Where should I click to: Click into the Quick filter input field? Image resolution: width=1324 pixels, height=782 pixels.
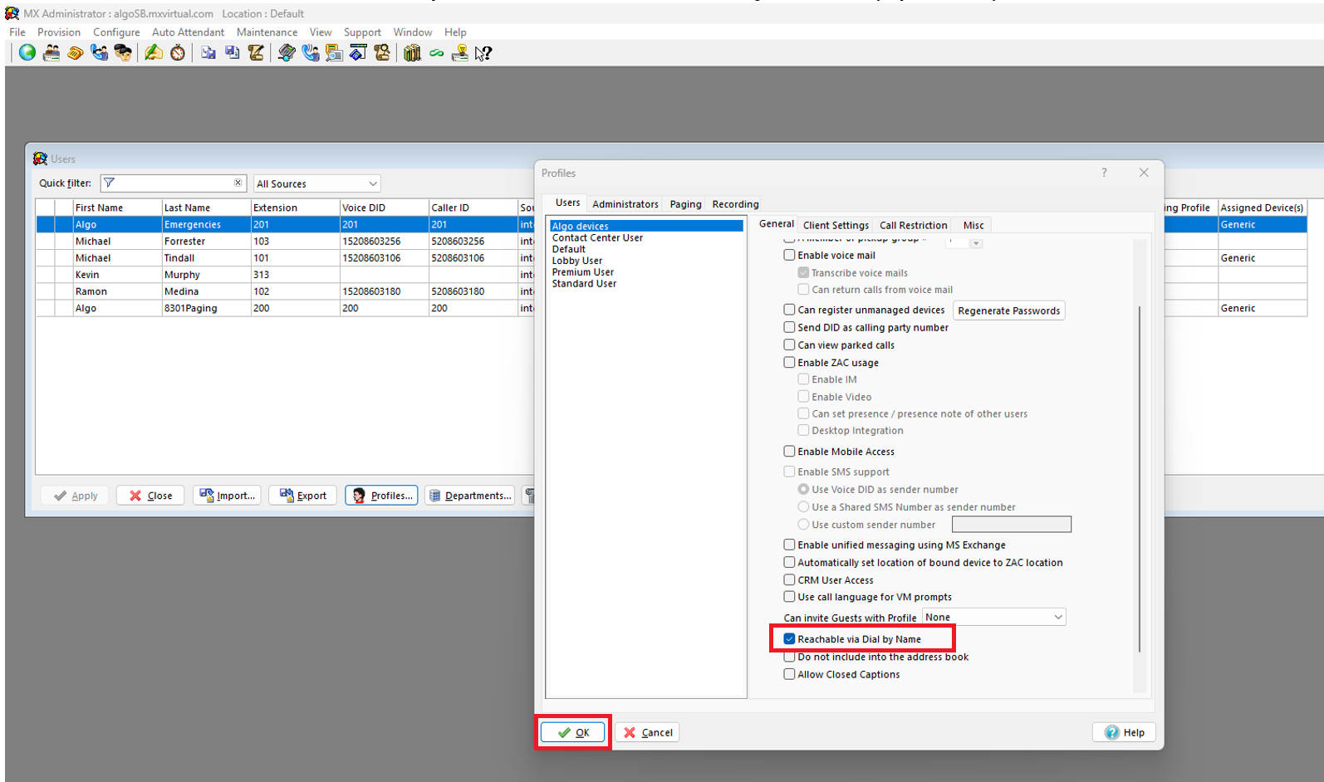(x=173, y=183)
